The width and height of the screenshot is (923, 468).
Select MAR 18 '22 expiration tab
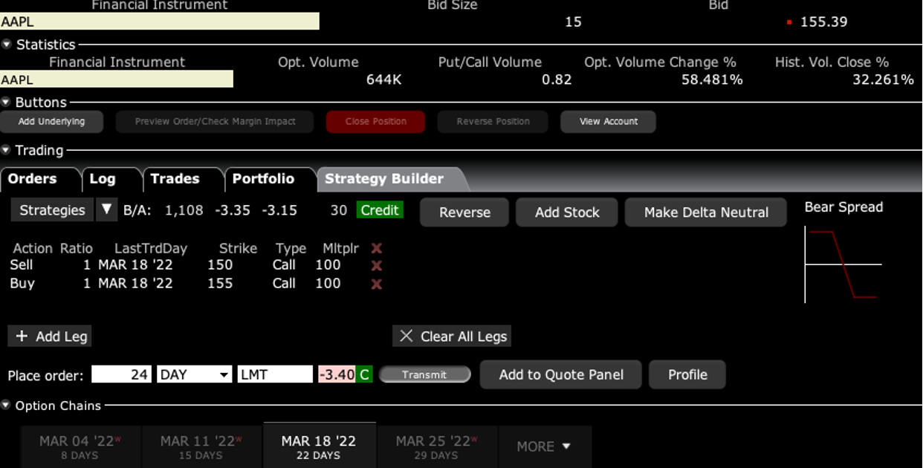319,446
